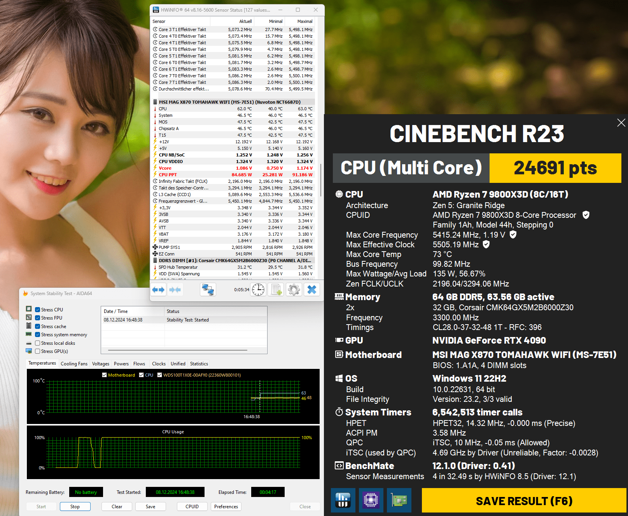Click BenchMate System Timers stopwatch icon

(339, 412)
